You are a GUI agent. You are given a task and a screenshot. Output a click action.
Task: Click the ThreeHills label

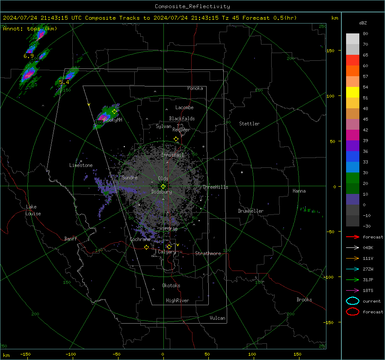click(x=215, y=187)
